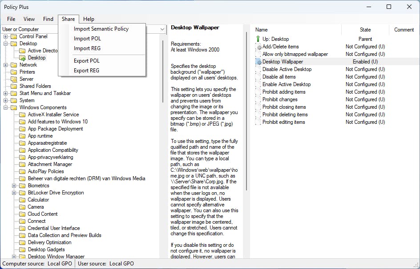
Task: Select Desktop Gadgets tree item
Action: point(46,249)
